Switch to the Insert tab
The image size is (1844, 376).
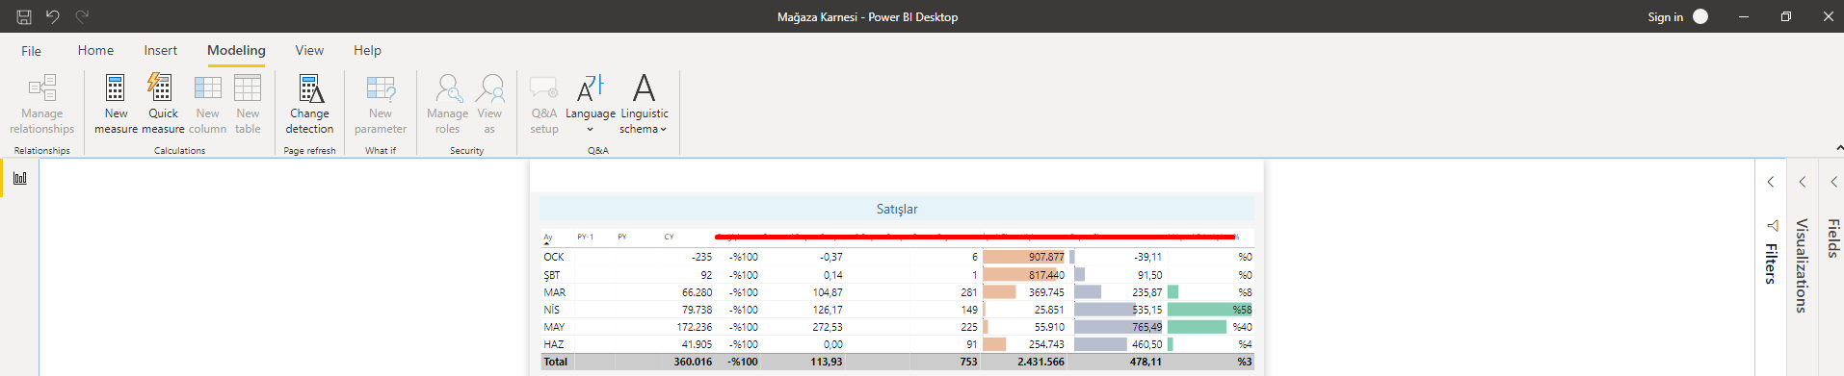(160, 50)
